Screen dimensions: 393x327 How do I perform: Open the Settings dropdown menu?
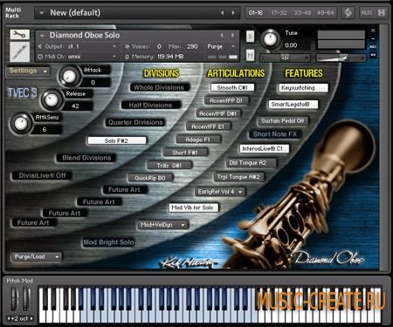click(x=28, y=71)
